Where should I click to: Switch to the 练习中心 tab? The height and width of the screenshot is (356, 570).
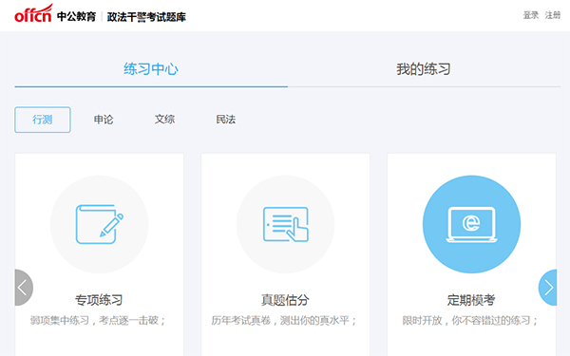point(151,69)
